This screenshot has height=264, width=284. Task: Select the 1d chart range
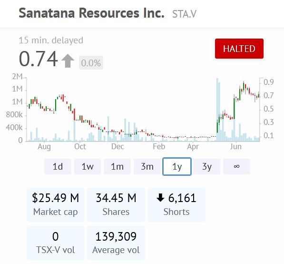pyautogui.click(x=58, y=166)
